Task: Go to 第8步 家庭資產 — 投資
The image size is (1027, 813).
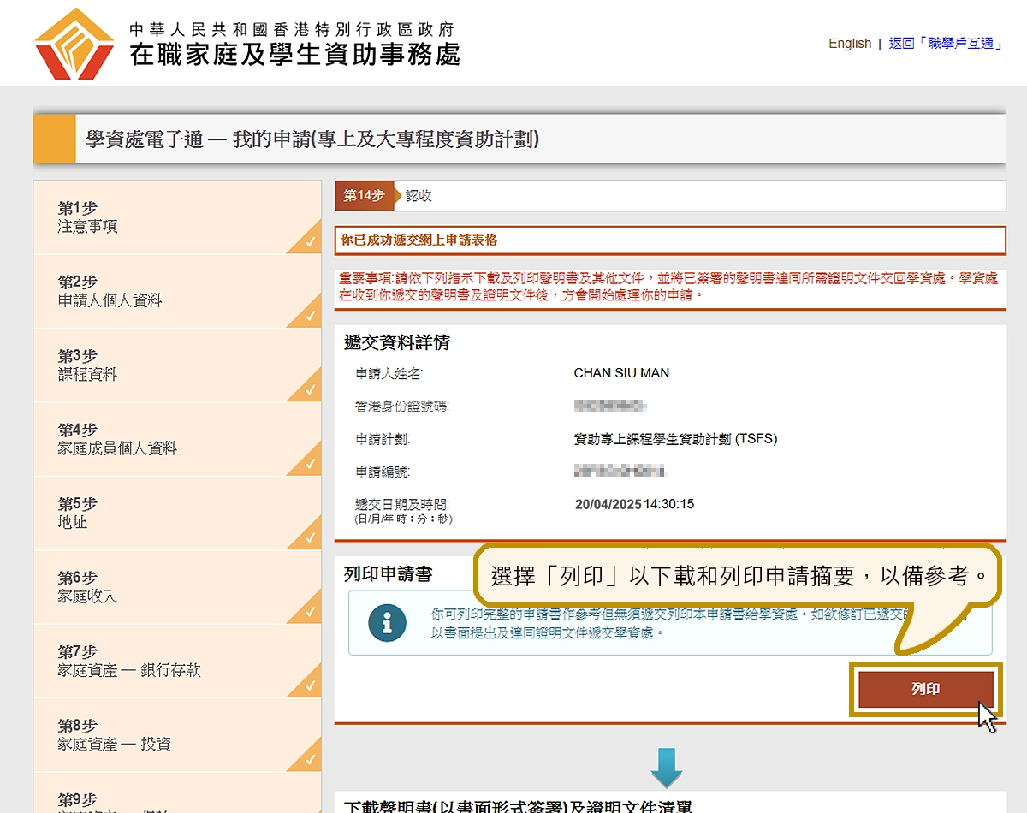Action: 177,735
